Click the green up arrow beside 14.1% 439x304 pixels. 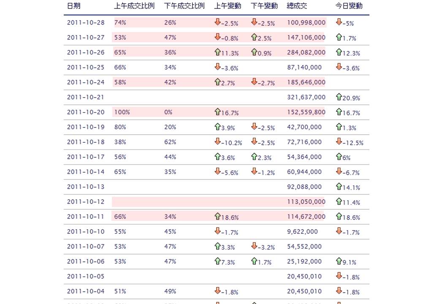(339, 186)
